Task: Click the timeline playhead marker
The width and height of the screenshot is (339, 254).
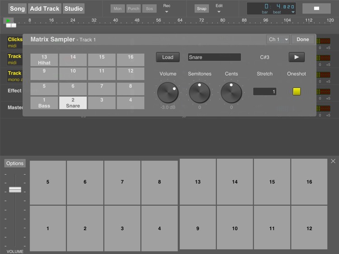Action: pyautogui.click(x=11, y=25)
